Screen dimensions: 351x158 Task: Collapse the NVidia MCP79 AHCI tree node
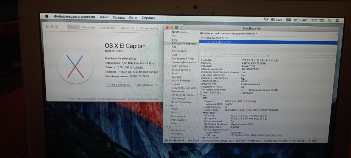(202, 38)
